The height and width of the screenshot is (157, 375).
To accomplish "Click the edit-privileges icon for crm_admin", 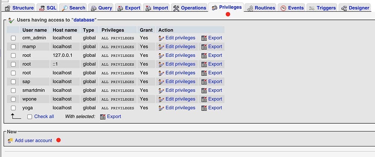I will pyautogui.click(x=161, y=38).
